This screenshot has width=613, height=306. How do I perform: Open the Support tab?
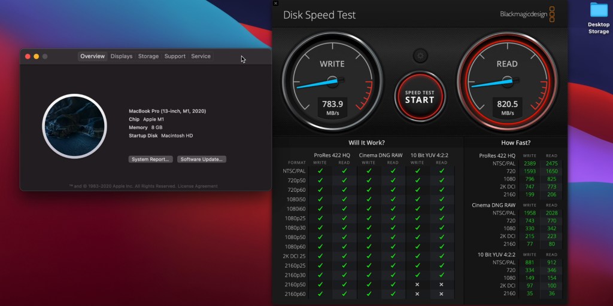pos(175,56)
